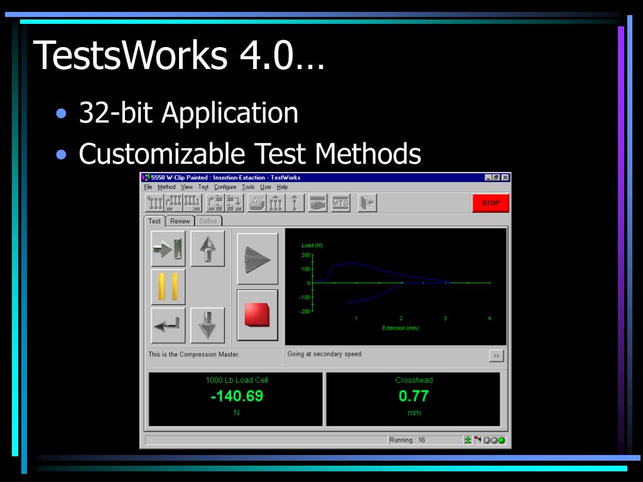Screen dimensions: 643x482
Task: Click 'Going at secondary speed' status text
Action: (325, 354)
